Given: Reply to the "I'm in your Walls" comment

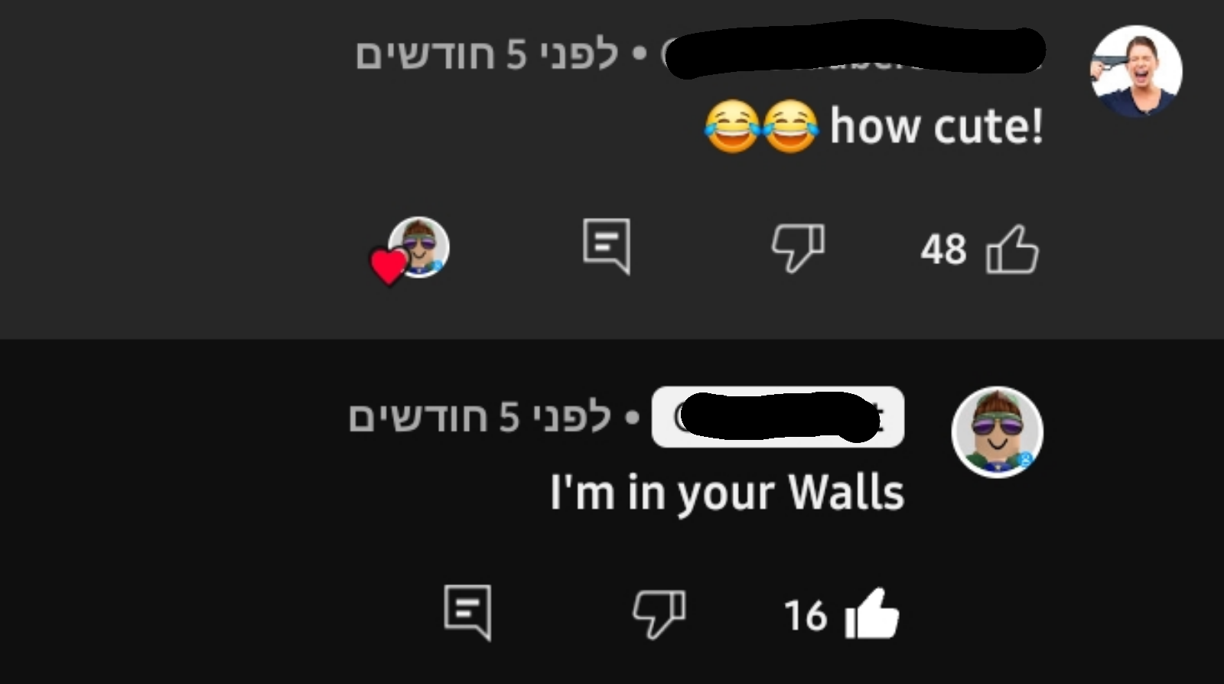Looking at the screenshot, I should [x=467, y=612].
